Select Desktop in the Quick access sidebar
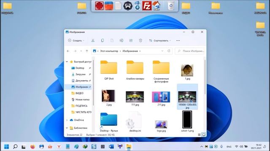 click(x=80, y=68)
